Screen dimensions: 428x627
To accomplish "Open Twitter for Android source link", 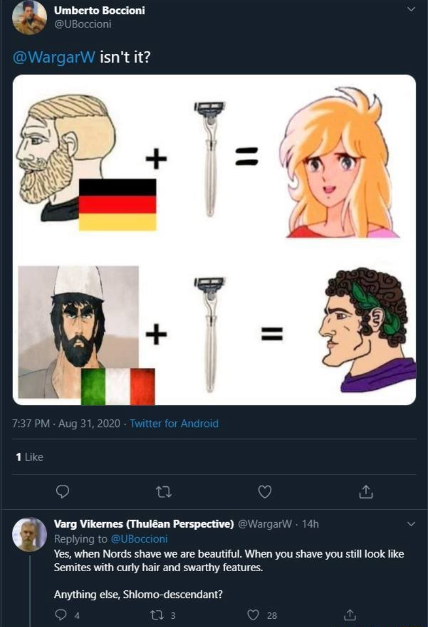I will click(174, 424).
